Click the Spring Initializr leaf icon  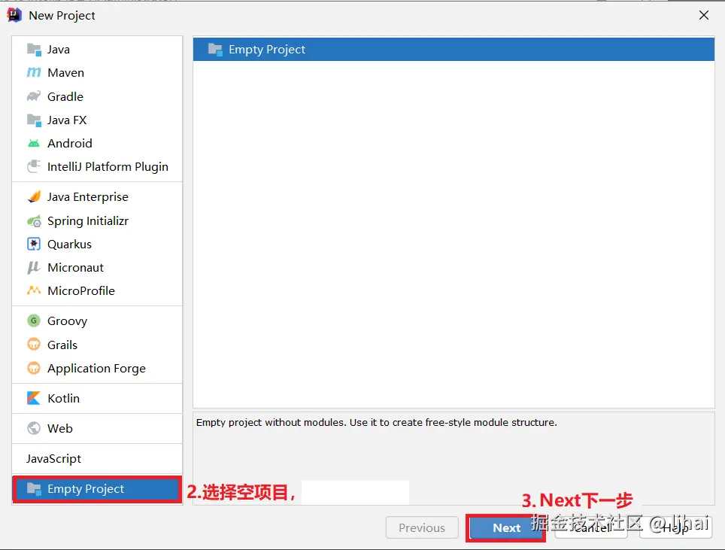[34, 221]
